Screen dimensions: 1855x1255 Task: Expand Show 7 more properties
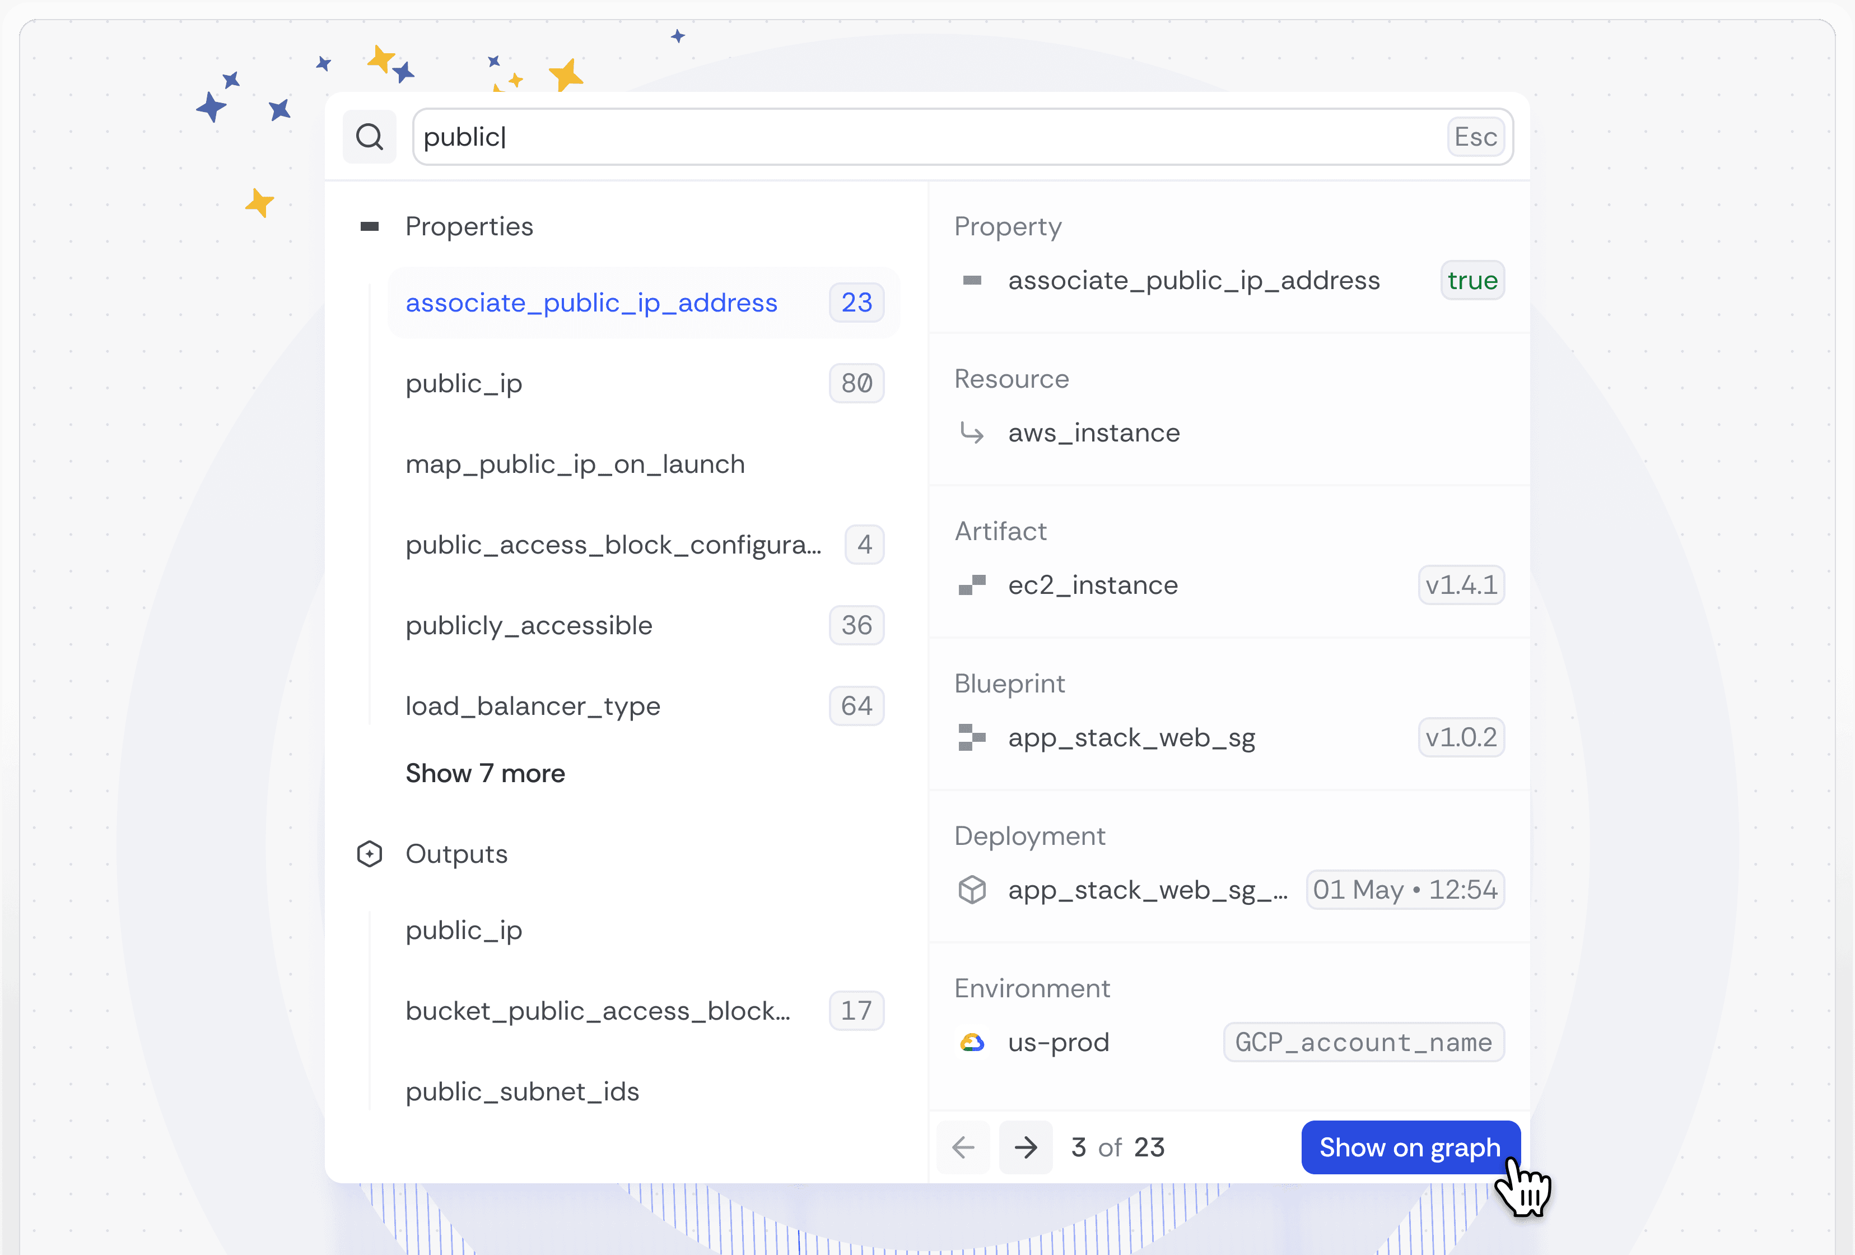coord(485,773)
